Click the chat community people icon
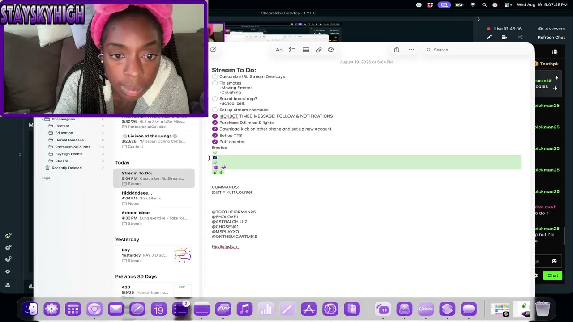 pos(555,51)
